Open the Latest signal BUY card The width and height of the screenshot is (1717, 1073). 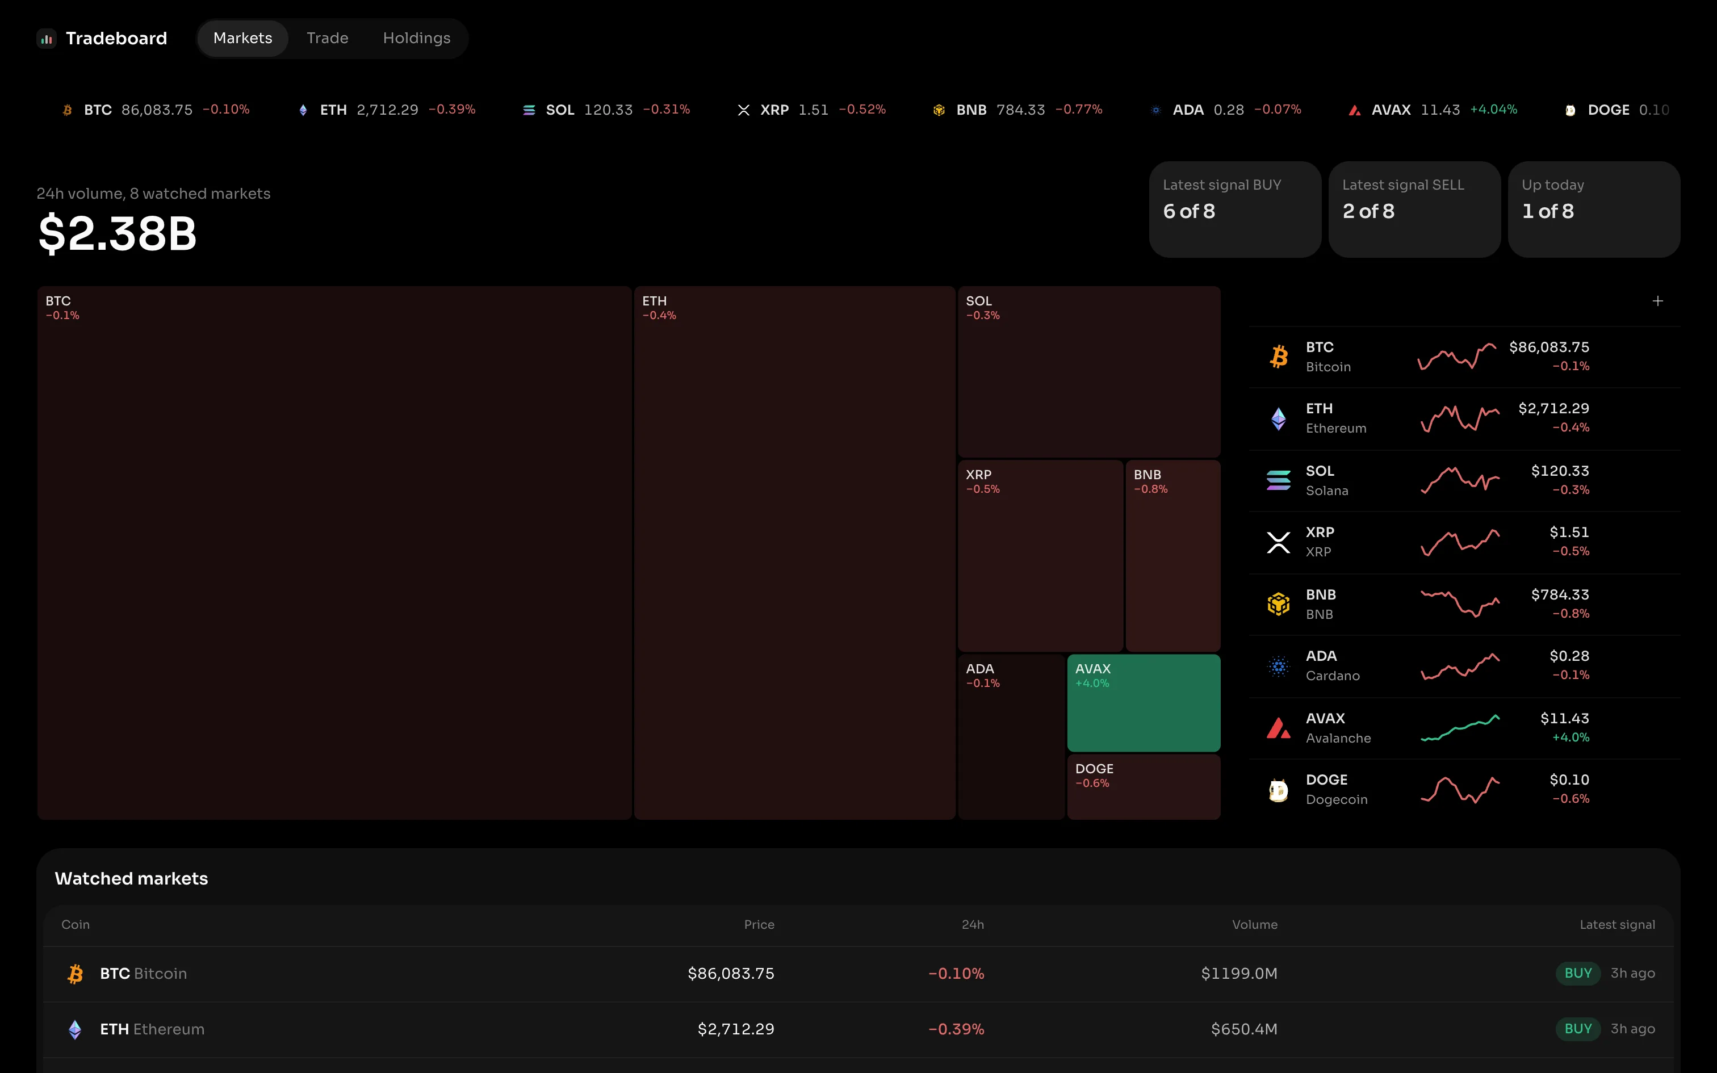click(1234, 209)
